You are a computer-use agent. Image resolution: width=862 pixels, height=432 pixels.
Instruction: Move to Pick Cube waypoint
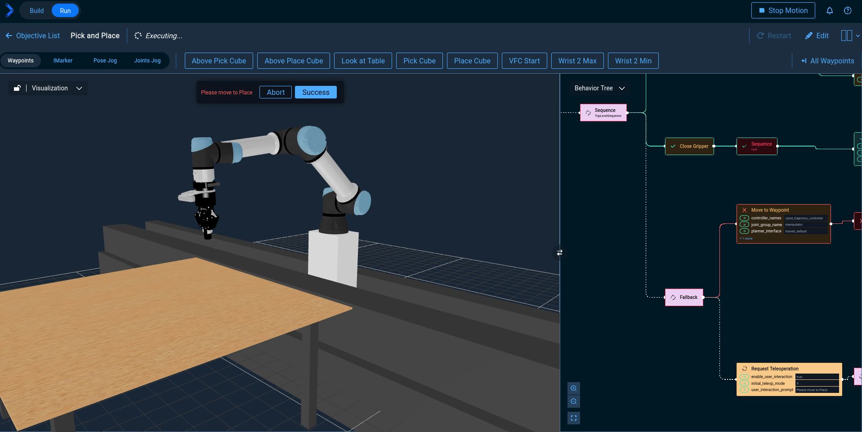[x=420, y=61]
